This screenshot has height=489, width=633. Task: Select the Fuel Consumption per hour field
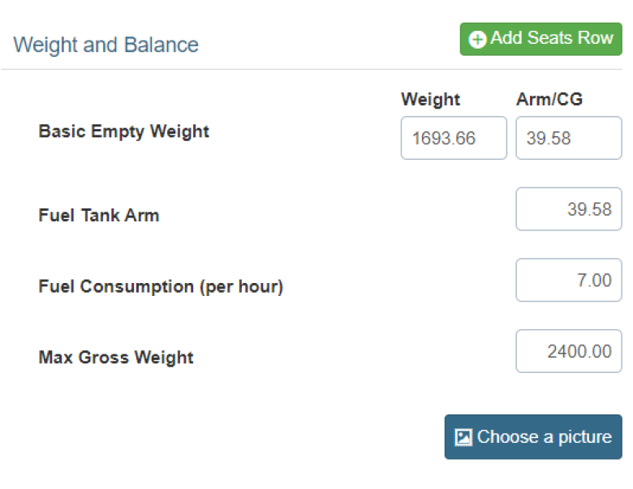tap(569, 280)
